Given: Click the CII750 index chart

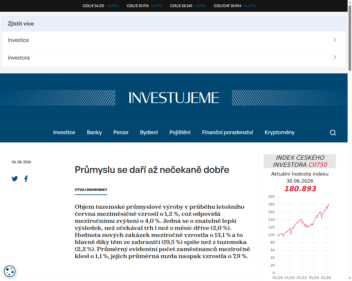Looking at the screenshot, I should [300, 237].
